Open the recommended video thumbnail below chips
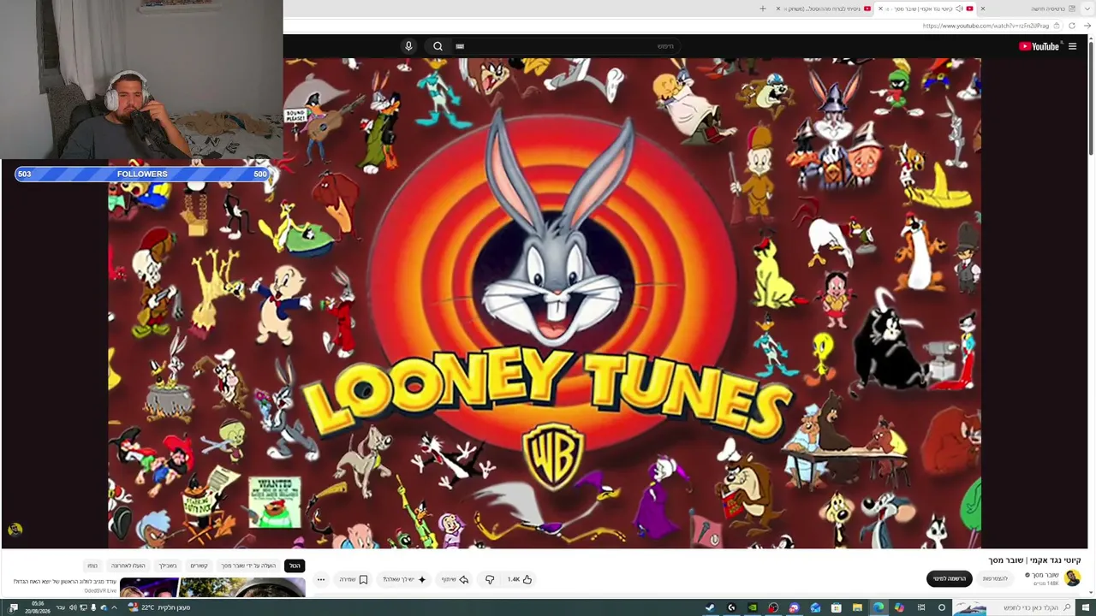 pos(212,587)
